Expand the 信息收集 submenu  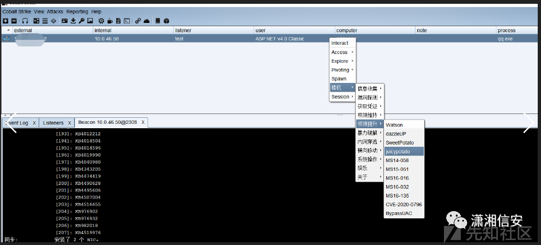click(x=370, y=89)
